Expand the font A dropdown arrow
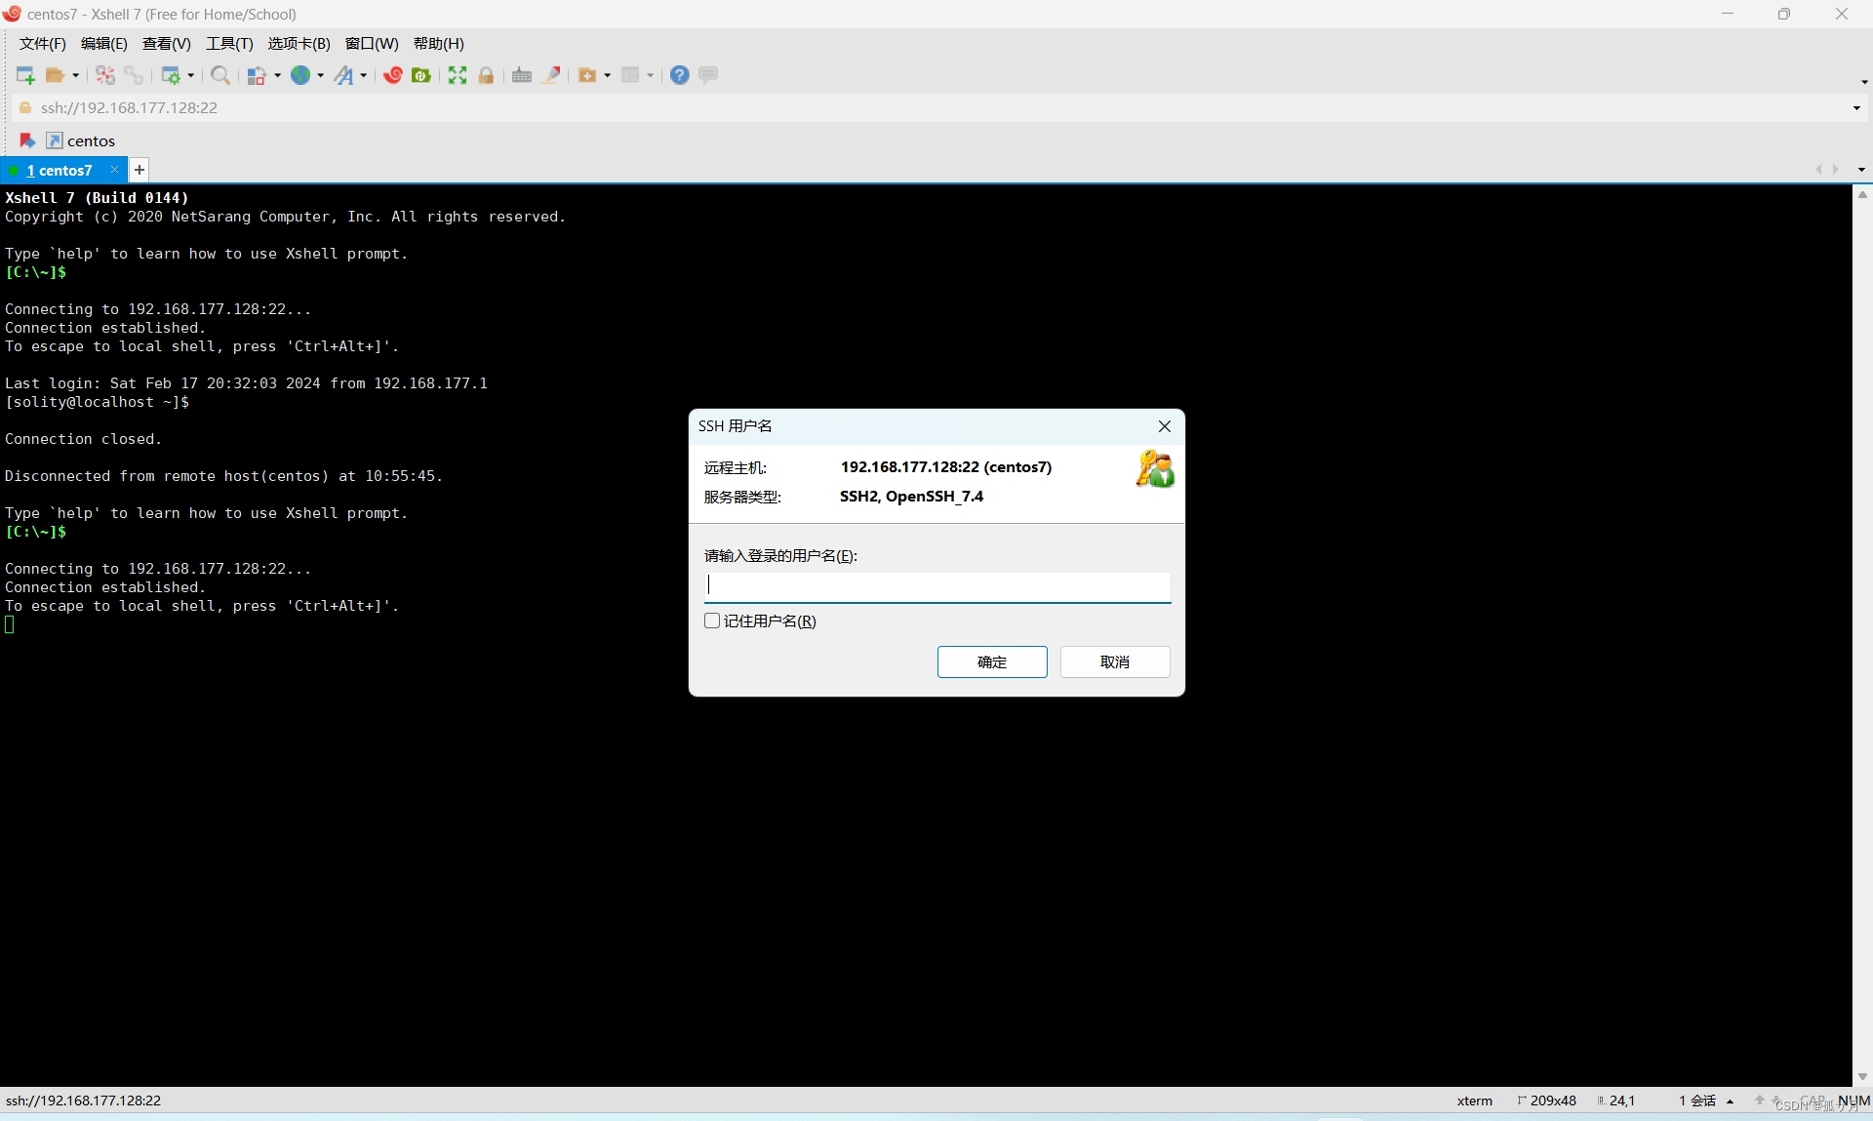This screenshot has width=1873, height=1121. pyautogui.click(x=364, y=75)
